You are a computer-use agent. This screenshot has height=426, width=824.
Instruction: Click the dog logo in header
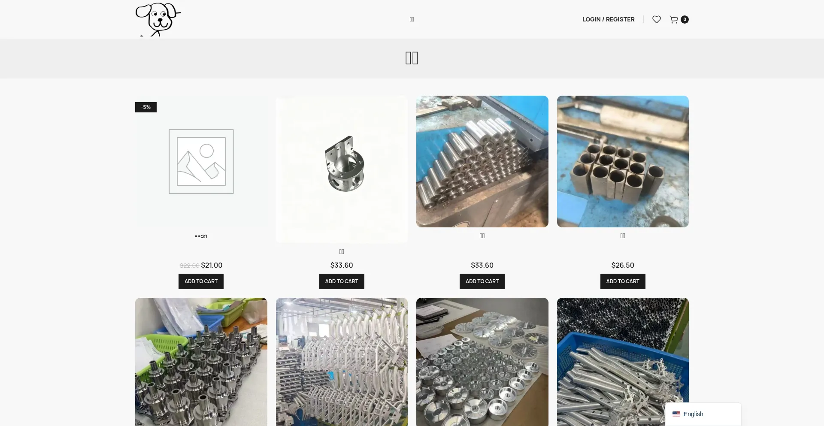click(158, 19)
